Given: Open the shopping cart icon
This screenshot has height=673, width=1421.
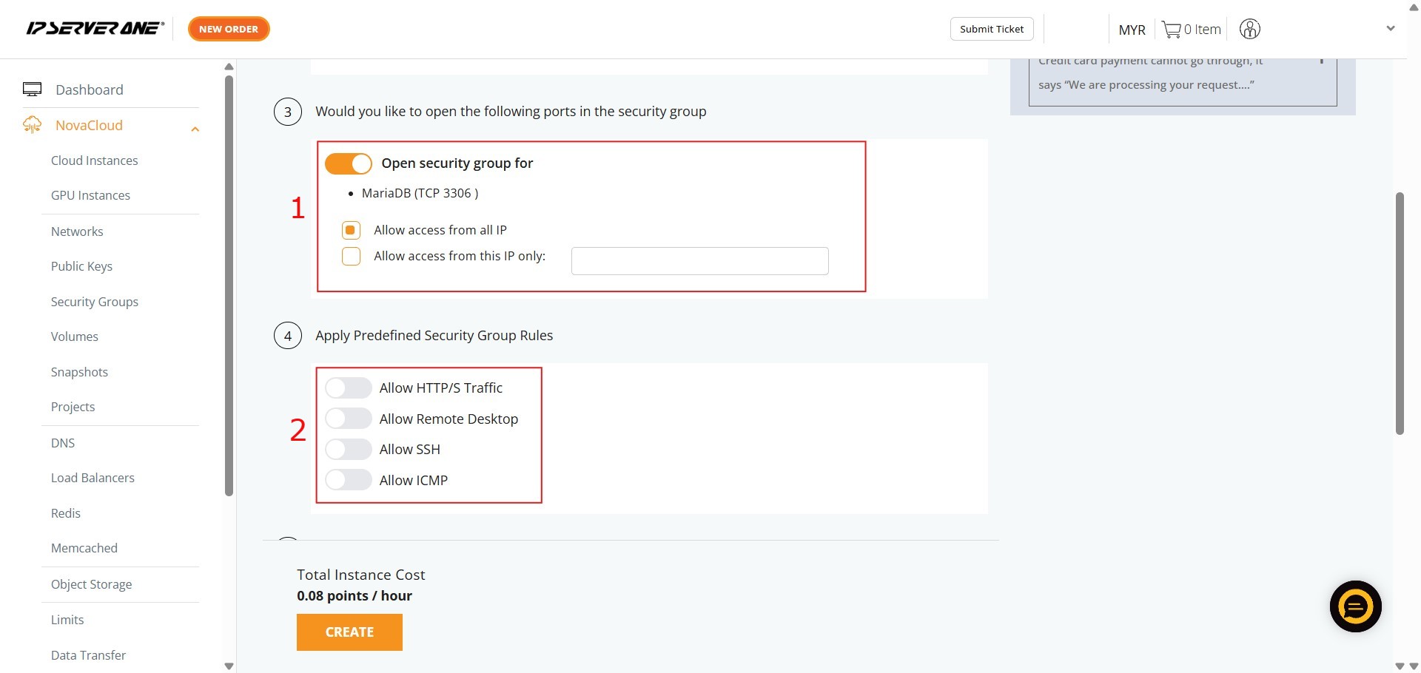Looking at the screenshot, I should click(1171, 30).
